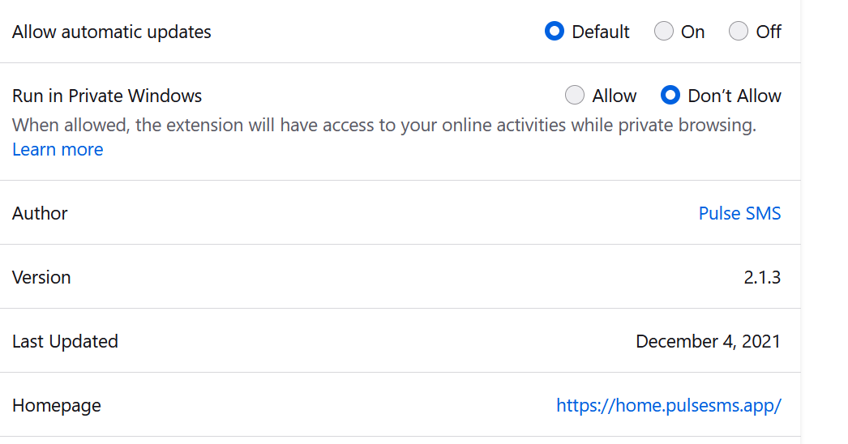Click the Last Updated label
Screen dimensions: 848x444
(x=65, y=341)
